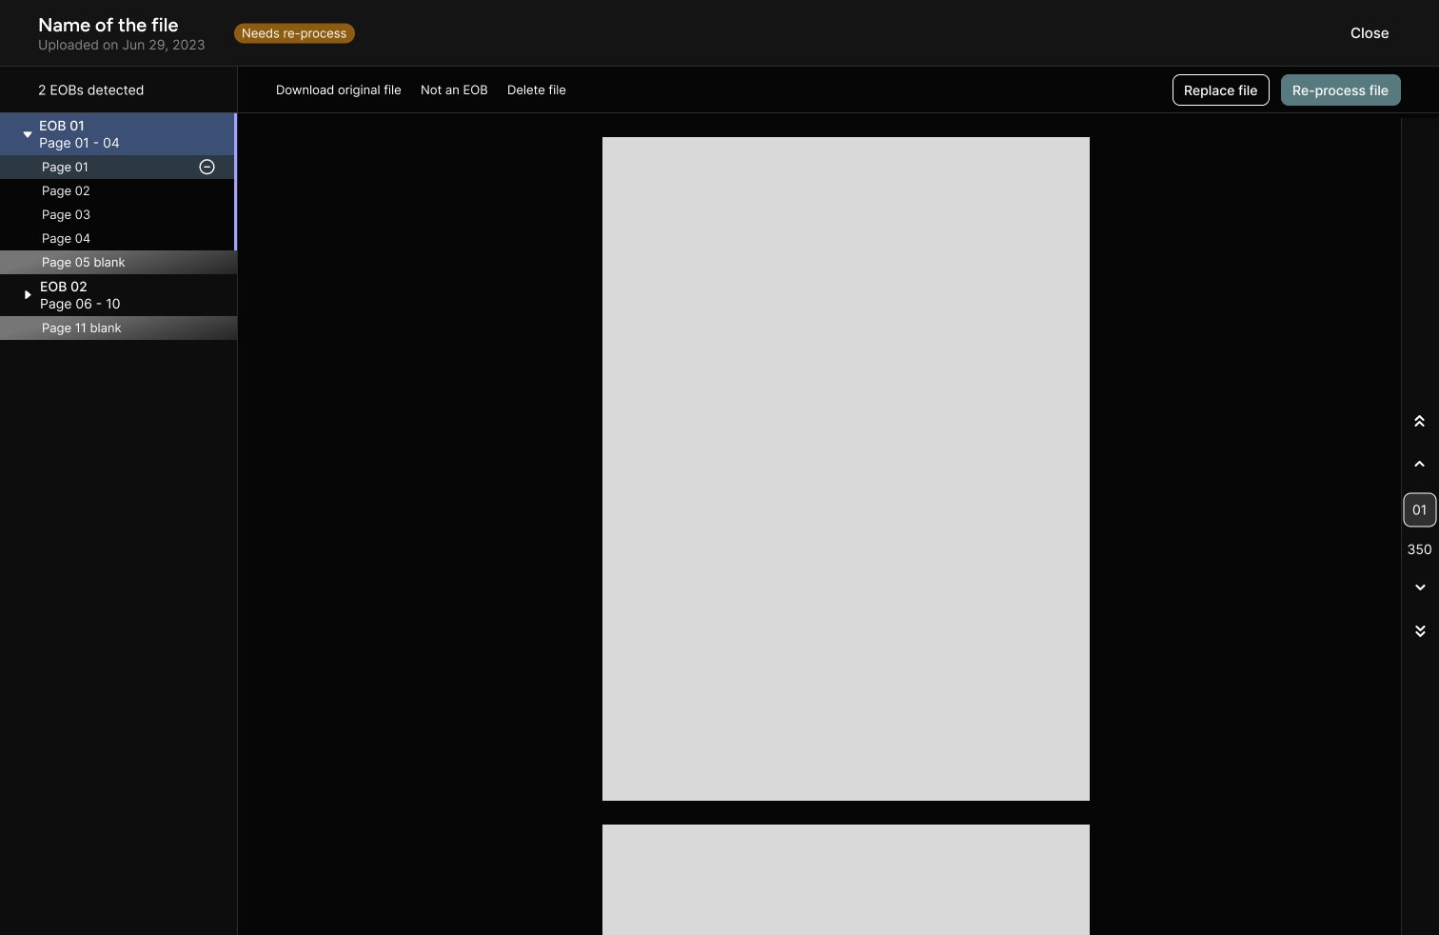Select Page 01 in the sidebar
The image size is (1439, 935).
pos(117,167)
